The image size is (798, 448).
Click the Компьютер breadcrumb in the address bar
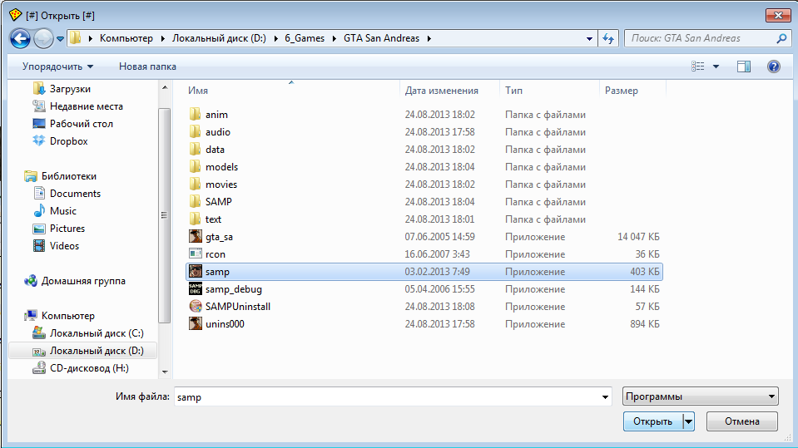click(126, 38)
